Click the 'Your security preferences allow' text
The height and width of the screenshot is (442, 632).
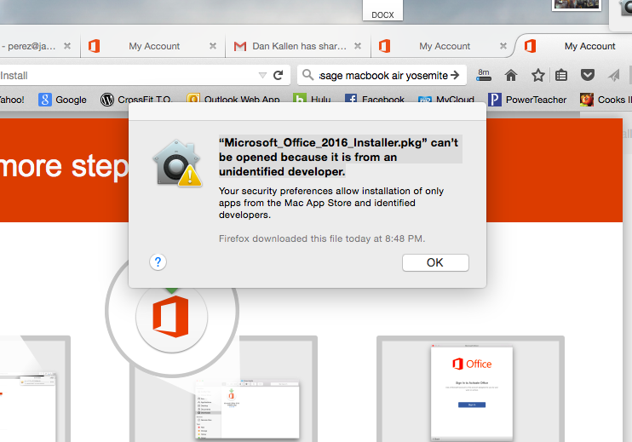[331, 203]
